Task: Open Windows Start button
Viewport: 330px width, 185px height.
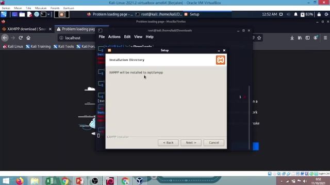Action: (x=6, y=181)
